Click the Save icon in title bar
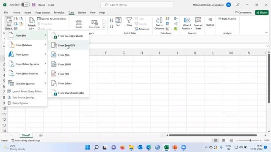Screen dimensions: 271x152 click(x=34, y=5)
